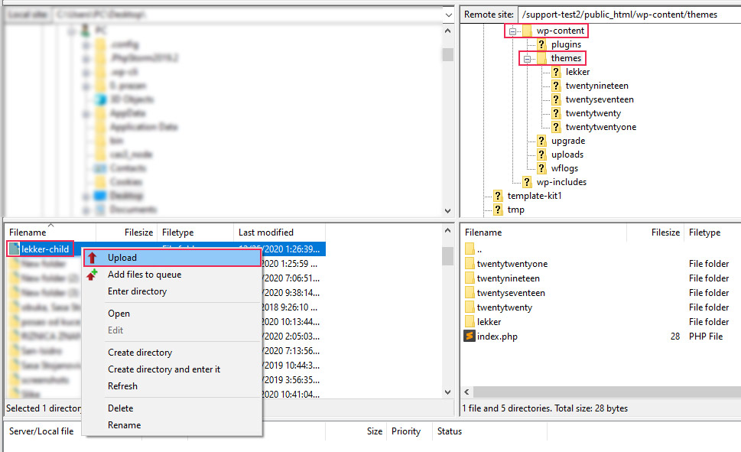The width and height of the screenshot is (741, 452).
Task: Click the Add files to queue icon
Action: (93, 275)
